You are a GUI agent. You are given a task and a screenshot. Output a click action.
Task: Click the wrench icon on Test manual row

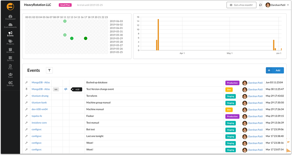coord(27,123)
